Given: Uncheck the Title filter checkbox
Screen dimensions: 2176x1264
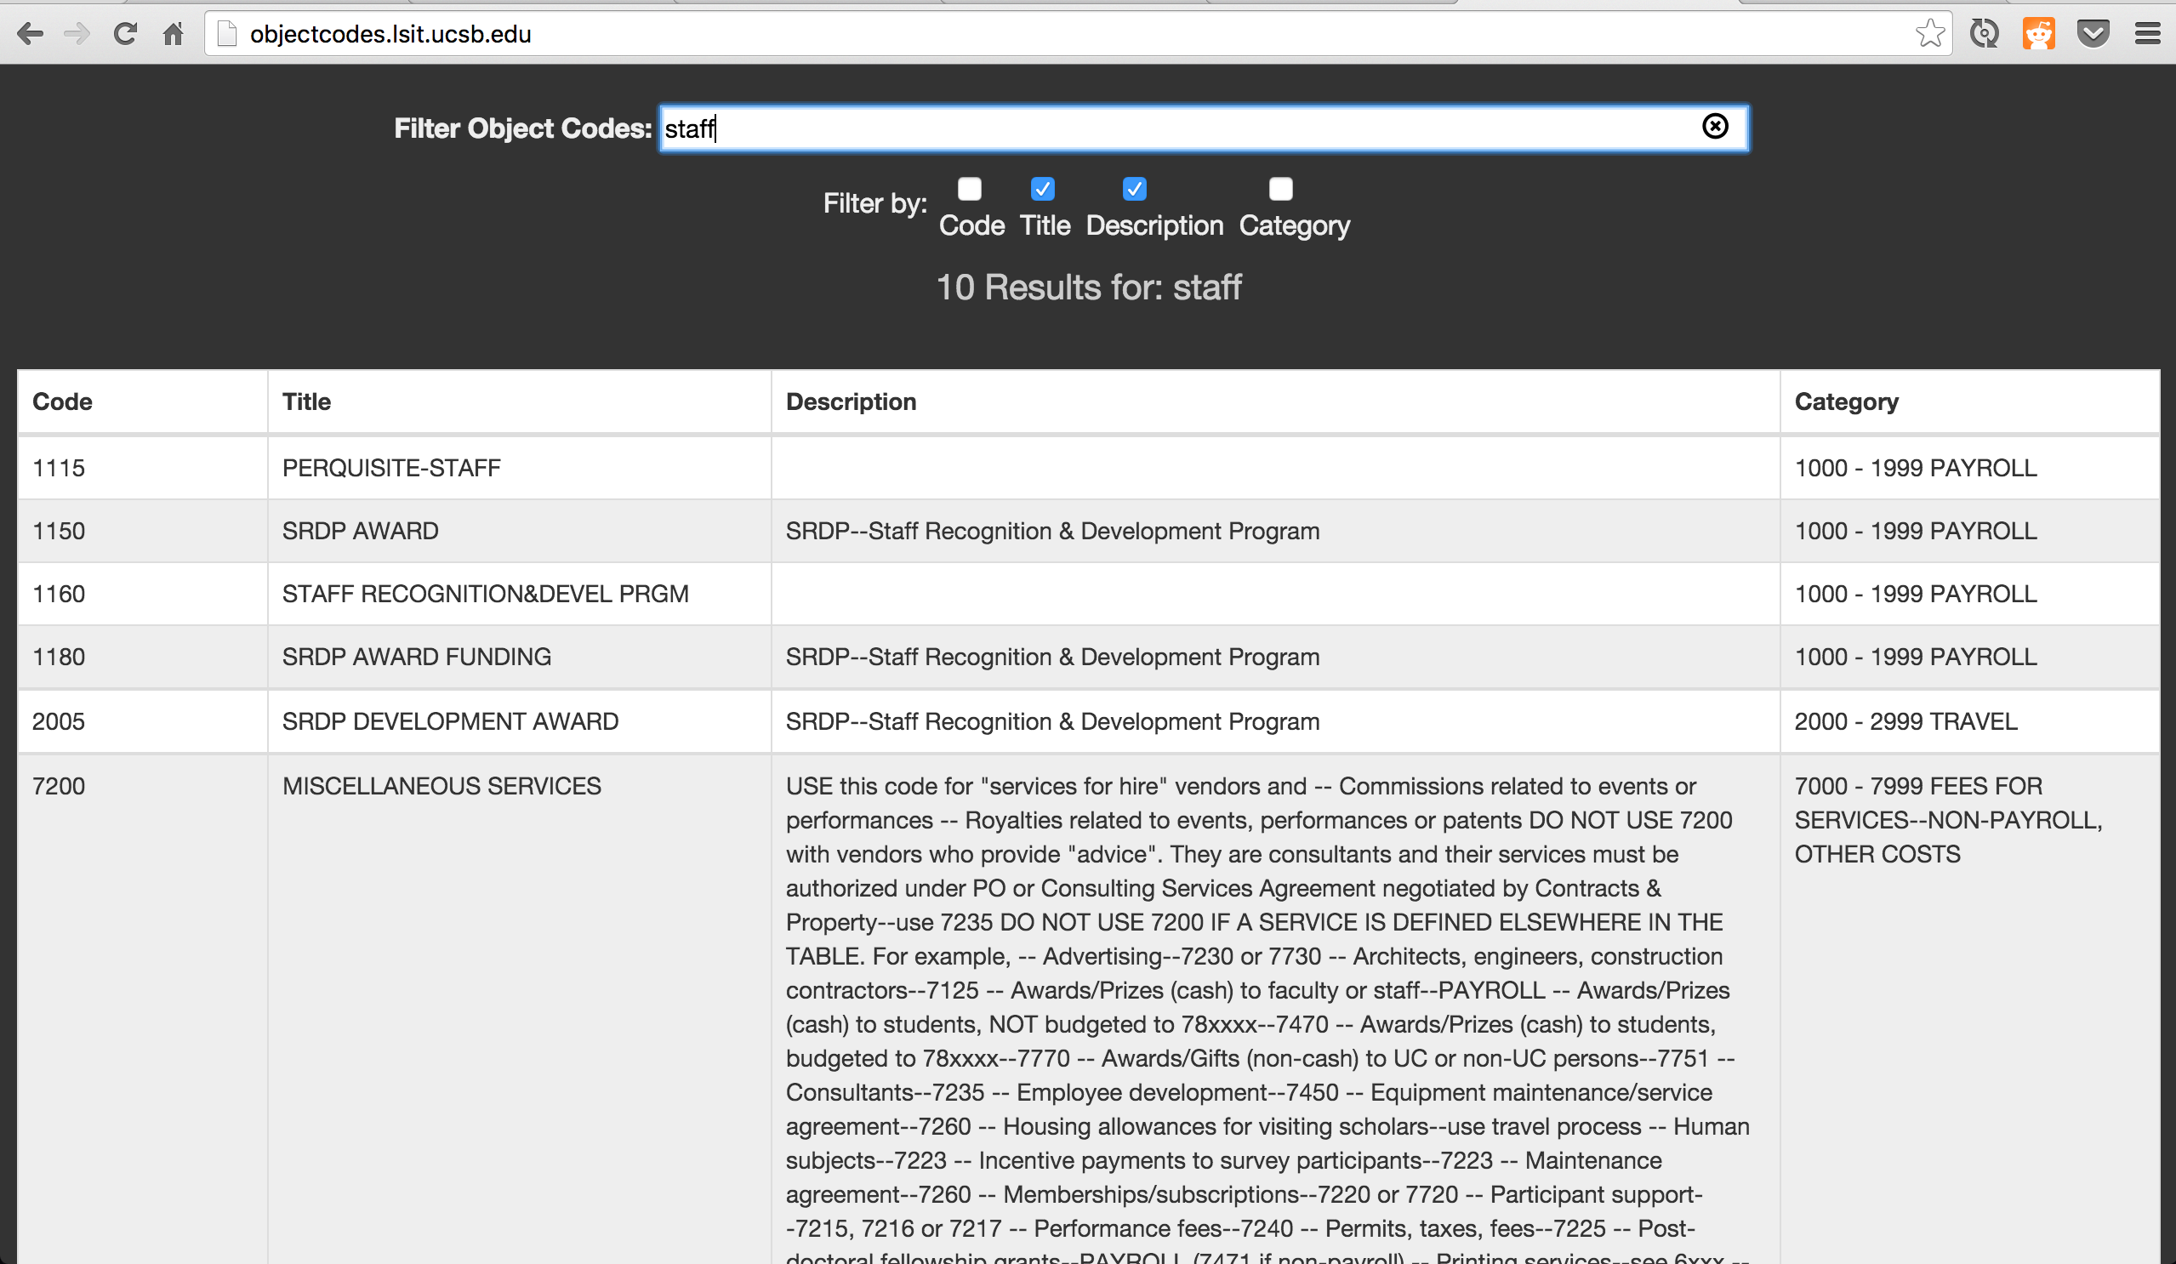Looking at the screenshot, I should pyautogui.click(x=1042, y=188).
